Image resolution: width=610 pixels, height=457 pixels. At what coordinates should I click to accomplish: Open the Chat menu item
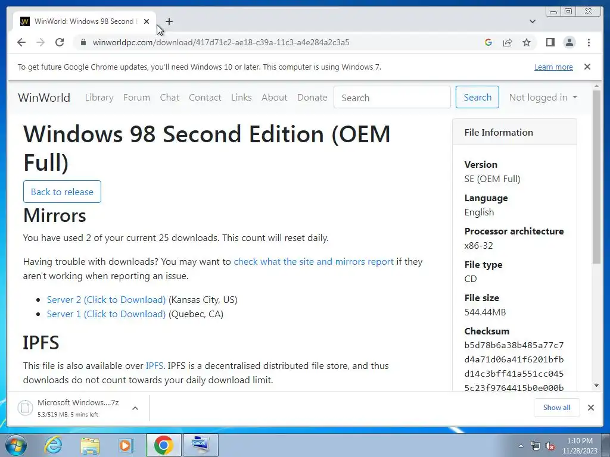(170, 97)
